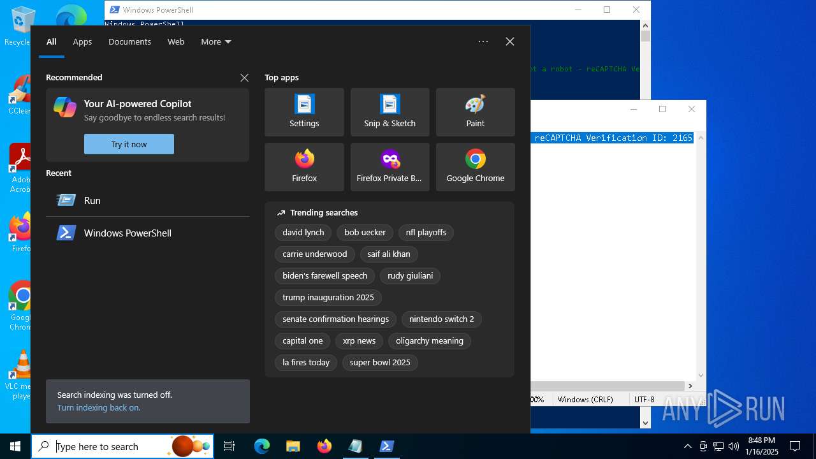
Task: Click Notepad's vertical scrollbar down arrow
Action: pyautogui.click(x=701, y=375)
